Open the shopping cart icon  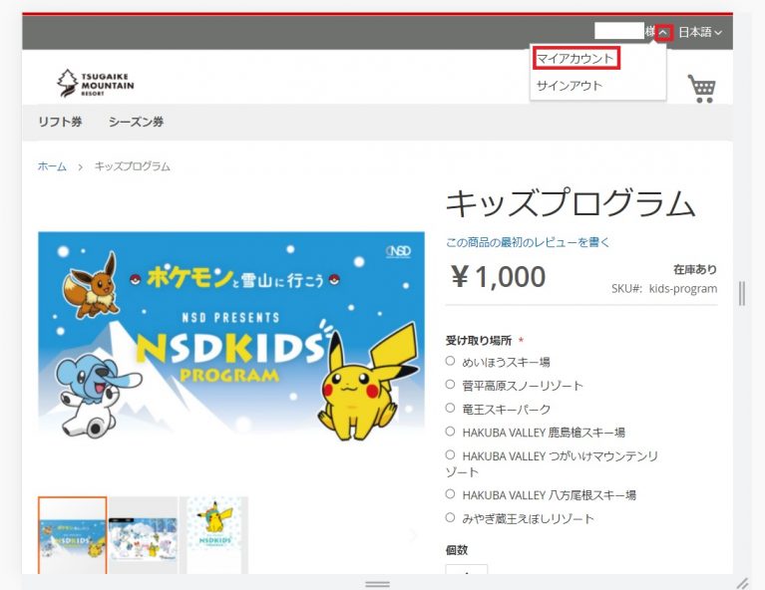[x=701, y=89]
